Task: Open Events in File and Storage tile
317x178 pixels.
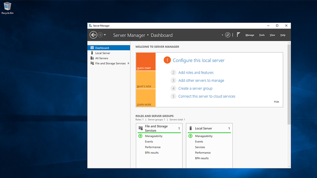Action: [149, 141]
